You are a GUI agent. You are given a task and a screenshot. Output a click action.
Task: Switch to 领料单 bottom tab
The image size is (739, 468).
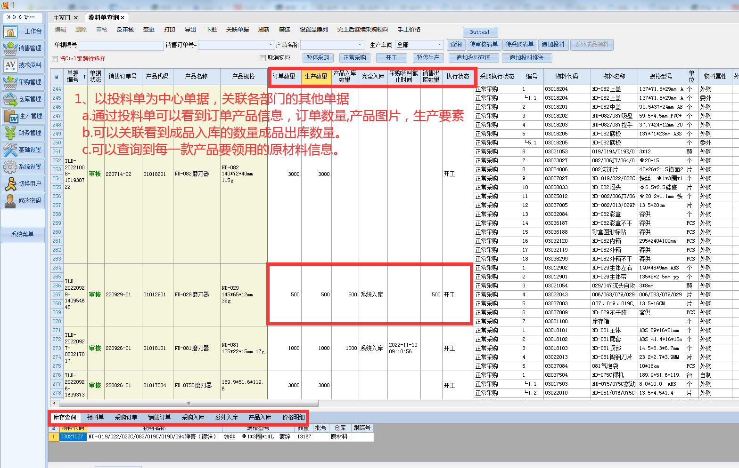point(95,418)
